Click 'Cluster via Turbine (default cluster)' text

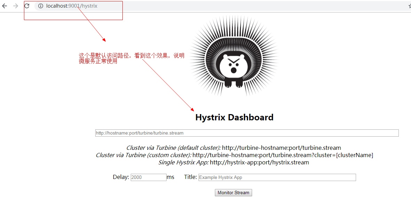pyautogui.click(x=174, y=148)
